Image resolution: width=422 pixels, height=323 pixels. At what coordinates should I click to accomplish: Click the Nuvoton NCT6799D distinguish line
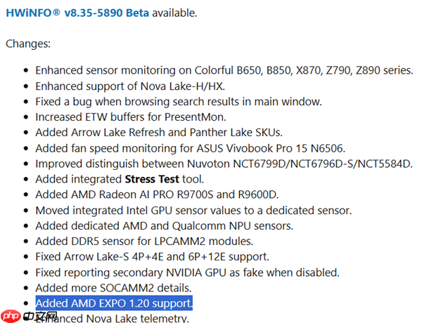click(x=223, y=163)
